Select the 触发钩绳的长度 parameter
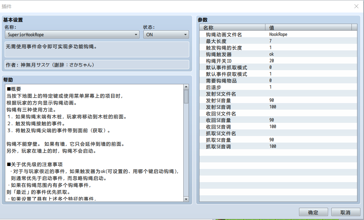364x220 pixels. coord(278,47)
